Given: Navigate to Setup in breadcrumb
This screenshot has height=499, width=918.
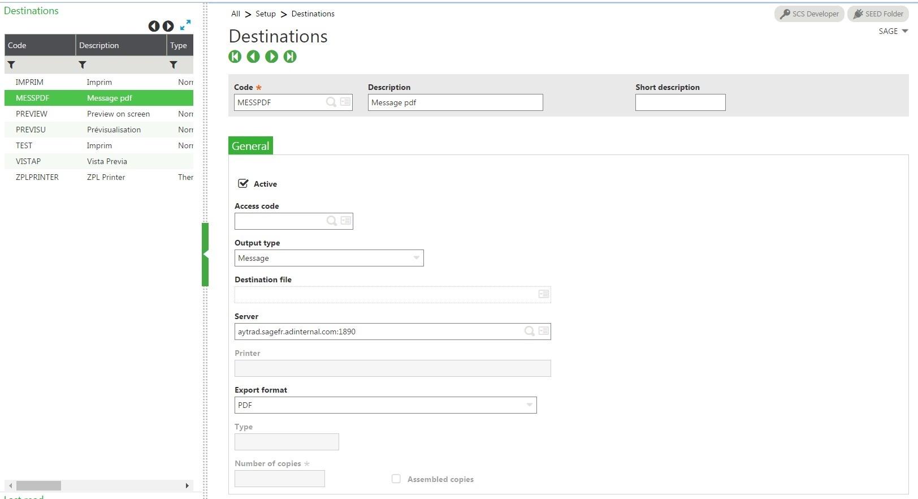Looking at the screenshot, I should pyautogui.click(x=265, y=14).
